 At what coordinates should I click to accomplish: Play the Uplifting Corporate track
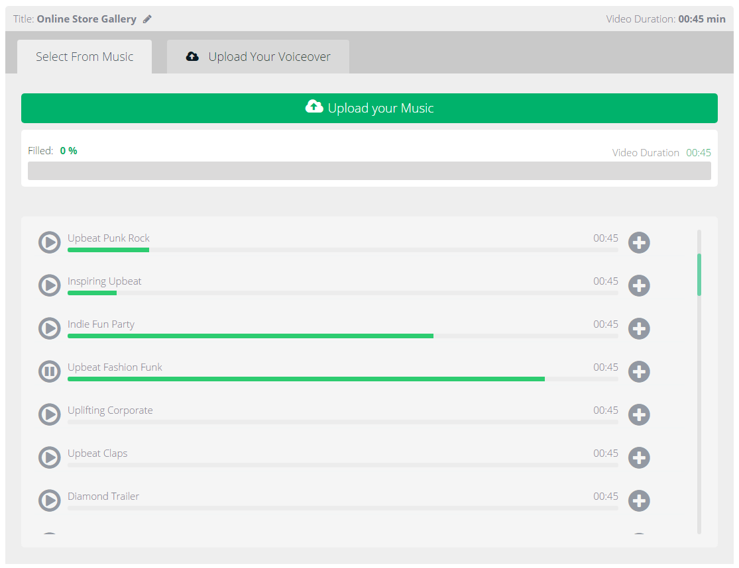point(50,414)
